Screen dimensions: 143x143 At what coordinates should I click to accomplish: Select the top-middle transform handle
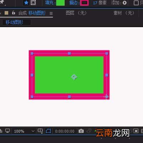pos(69,54)
